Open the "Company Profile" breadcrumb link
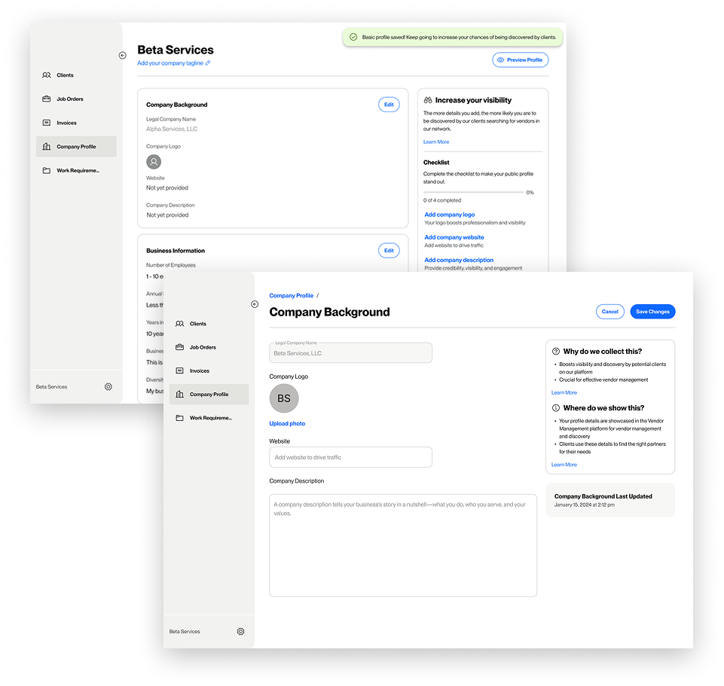724x686 pixels. pyautogui.click(x=292, y=295)
